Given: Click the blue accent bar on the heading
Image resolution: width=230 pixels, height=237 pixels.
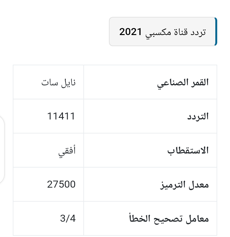Looking at the screenshot, I should (216, 32).
